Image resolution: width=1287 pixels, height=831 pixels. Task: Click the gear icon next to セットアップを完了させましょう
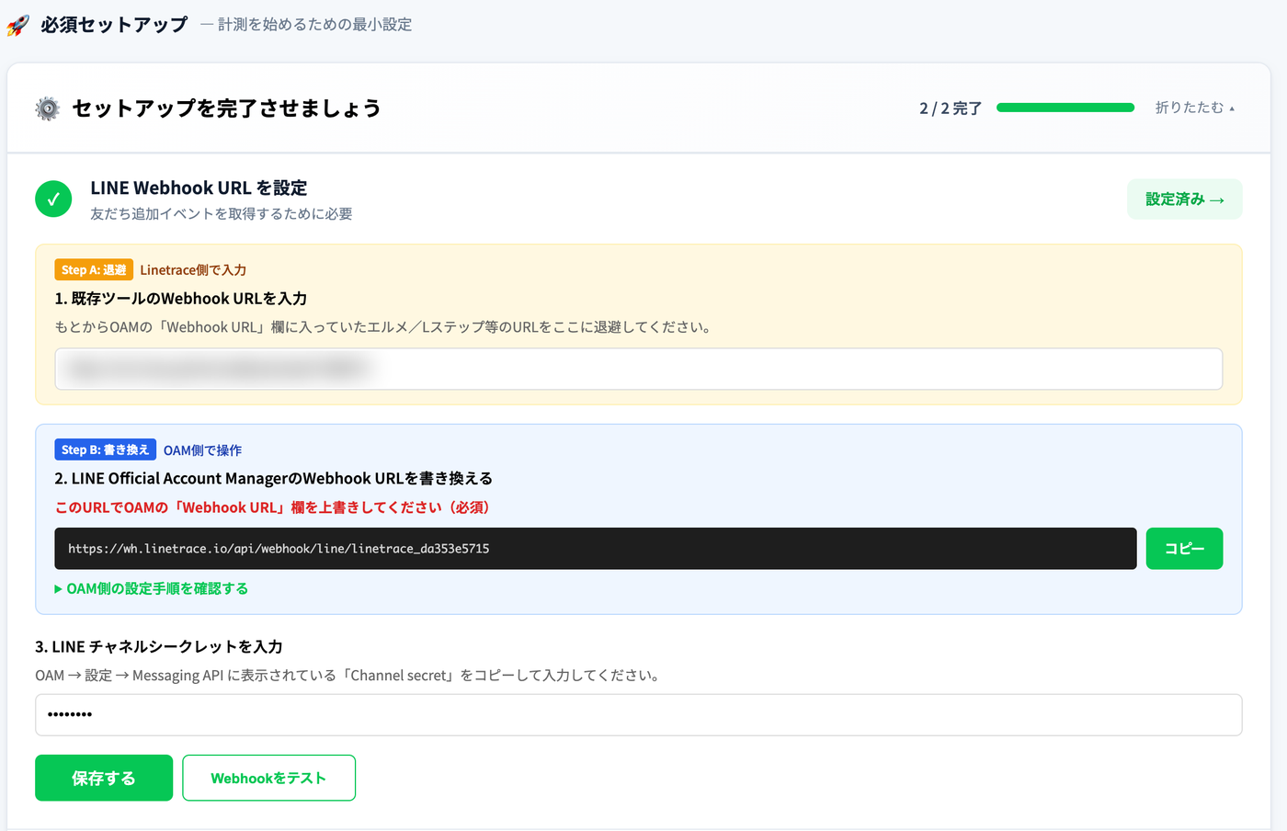[x=48, y=108]
